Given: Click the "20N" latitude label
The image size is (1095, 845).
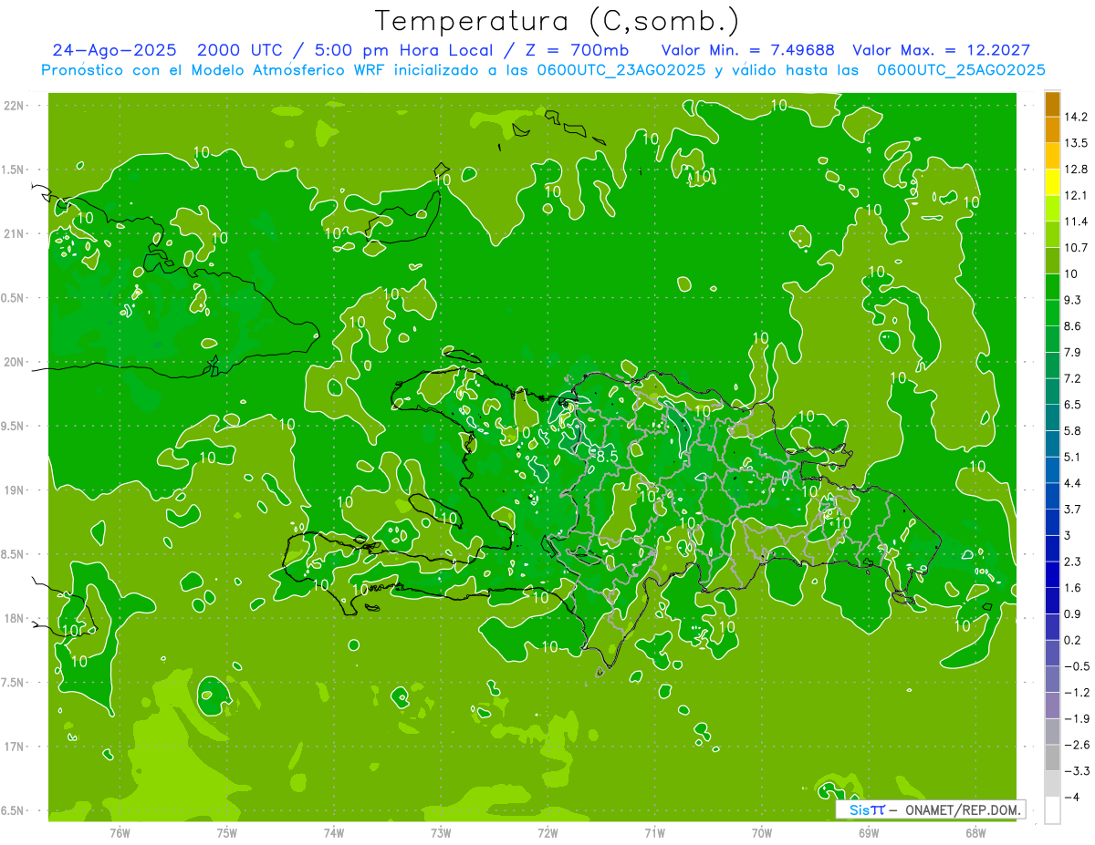Looking at the screenshot, I should pyautogui.click(x=13, y=363).
